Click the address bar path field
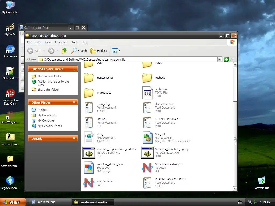Screen dimensions: 275x206 [128, 59]
